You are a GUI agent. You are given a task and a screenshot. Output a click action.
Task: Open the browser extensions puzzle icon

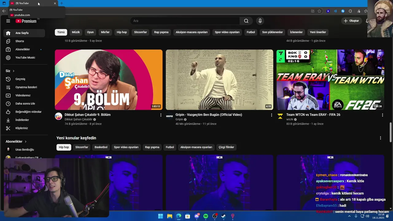350,11
